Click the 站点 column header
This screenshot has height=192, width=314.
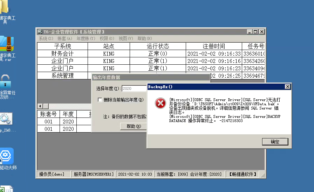(x=109, y=46)
